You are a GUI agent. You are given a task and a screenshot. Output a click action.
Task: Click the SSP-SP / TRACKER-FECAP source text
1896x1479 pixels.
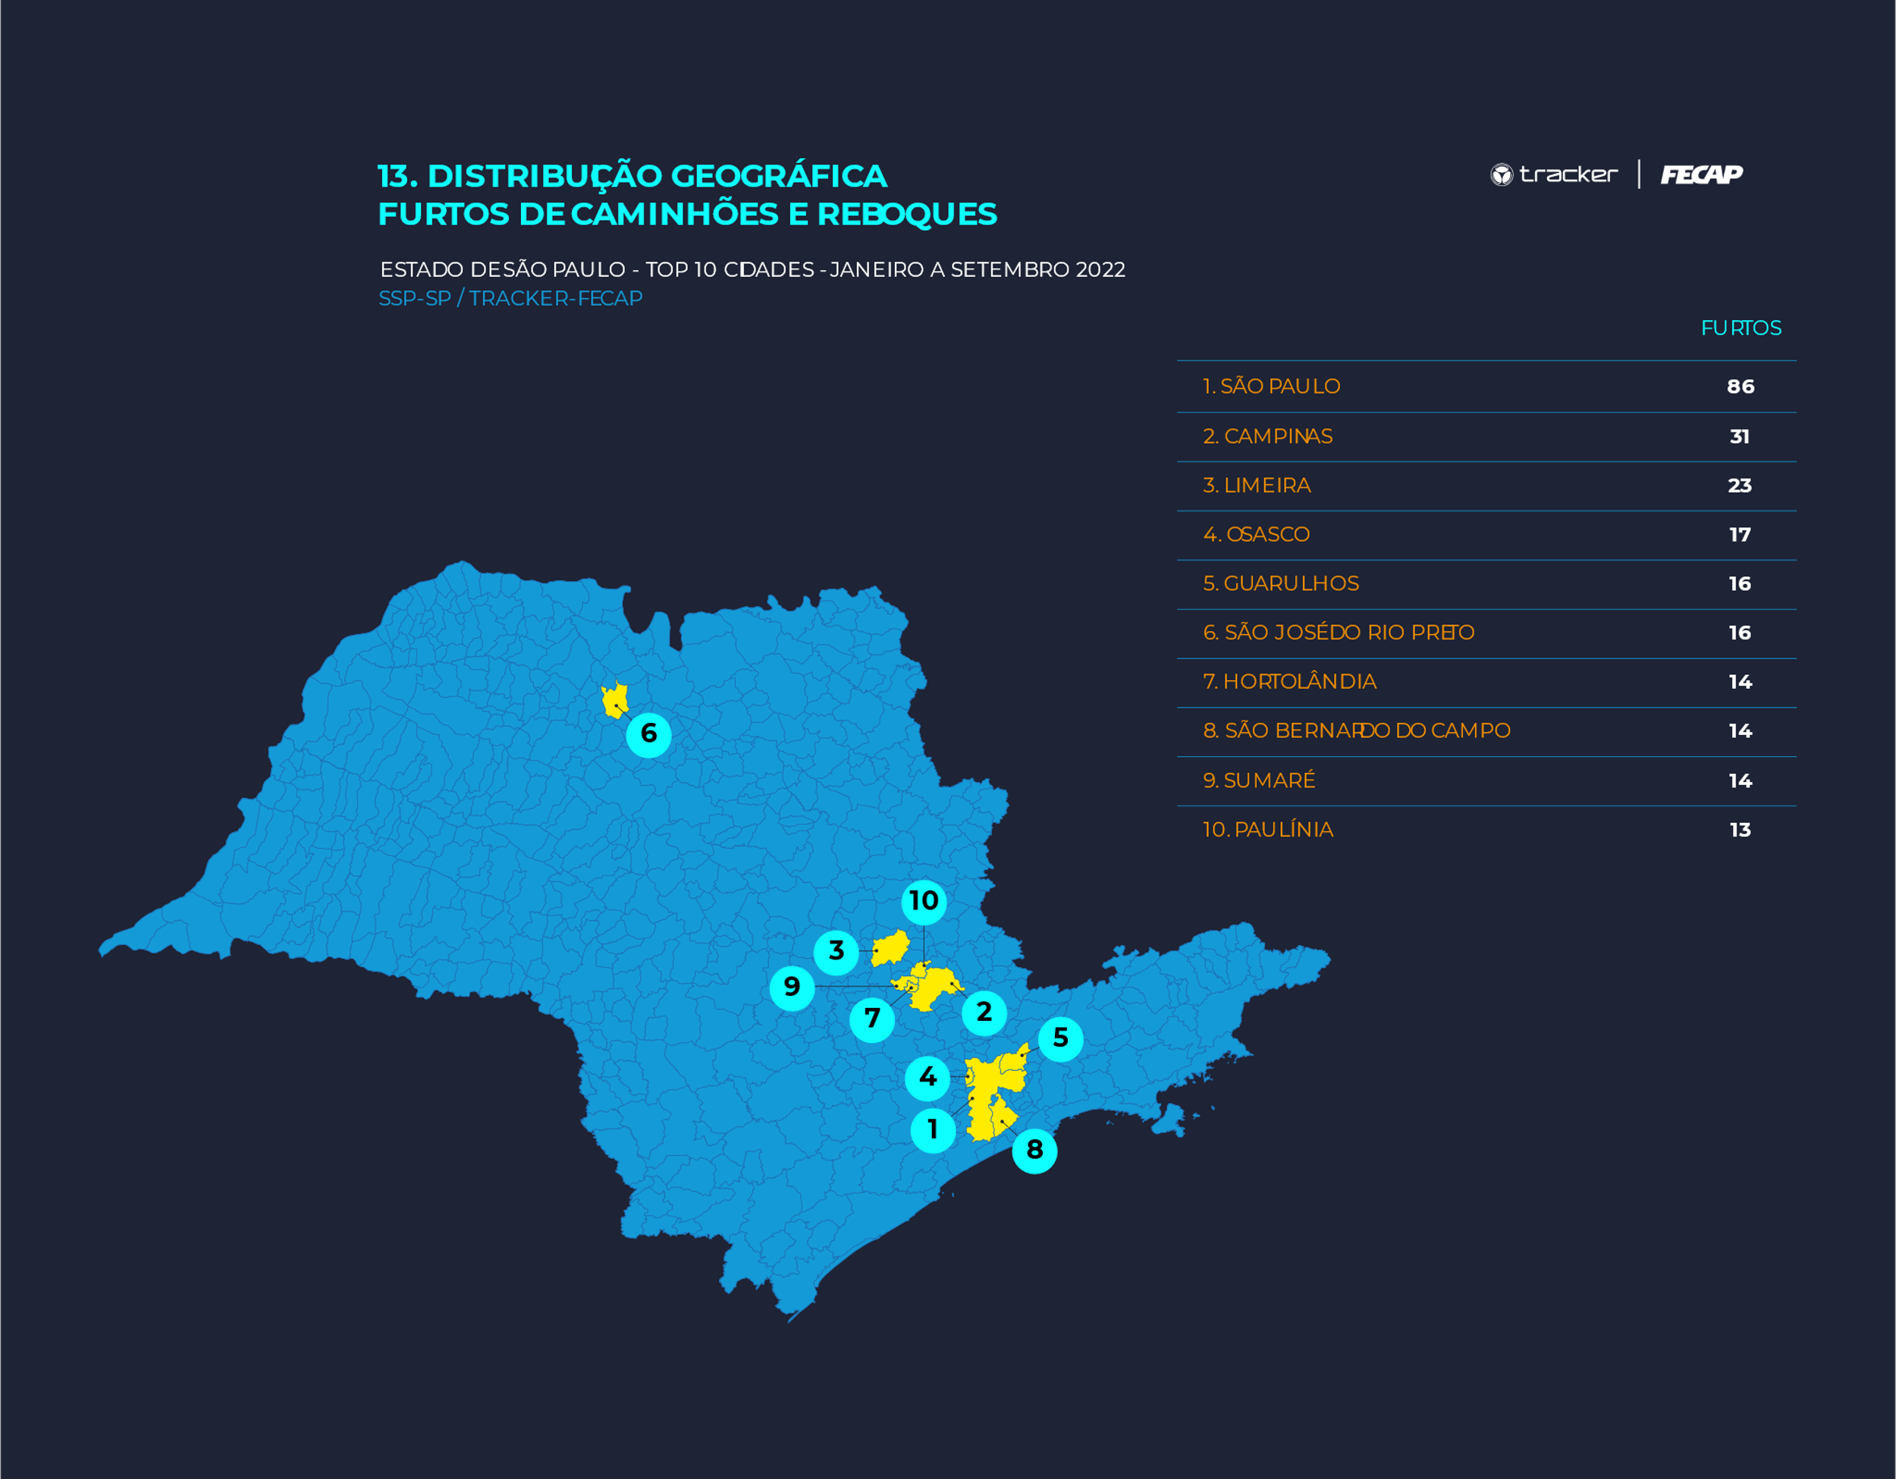coord(510,299)
